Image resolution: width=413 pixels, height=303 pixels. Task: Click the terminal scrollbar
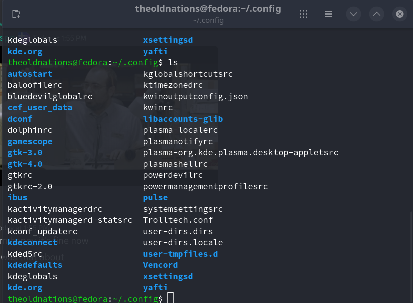[411, 257]
